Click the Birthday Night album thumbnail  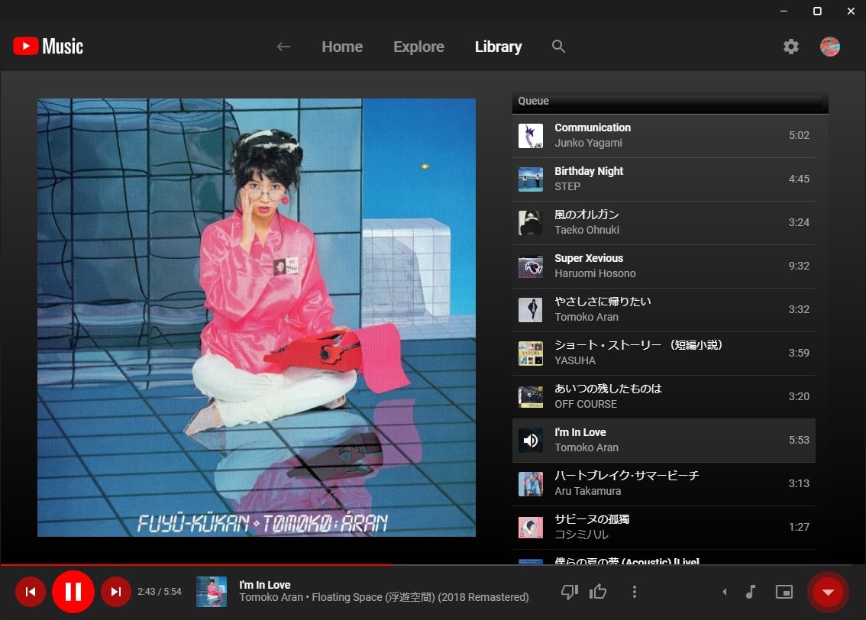coord(530,179)
